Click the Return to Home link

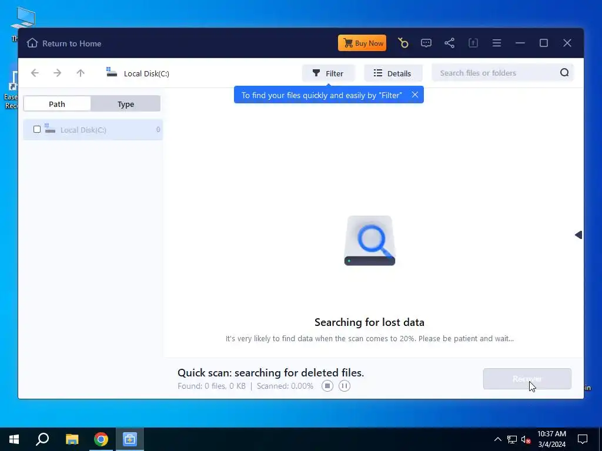[x=64, y=43]
